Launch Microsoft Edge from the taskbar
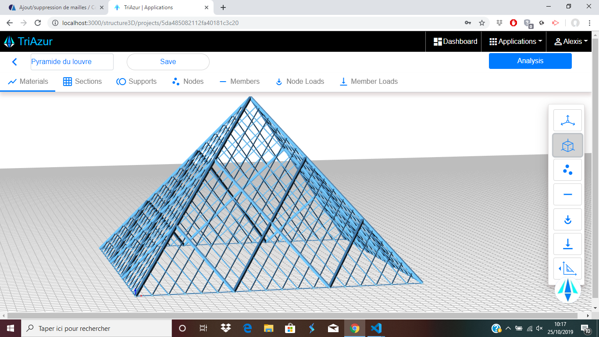The height and width of the screenshot is (337, 599). click(247, 328)
